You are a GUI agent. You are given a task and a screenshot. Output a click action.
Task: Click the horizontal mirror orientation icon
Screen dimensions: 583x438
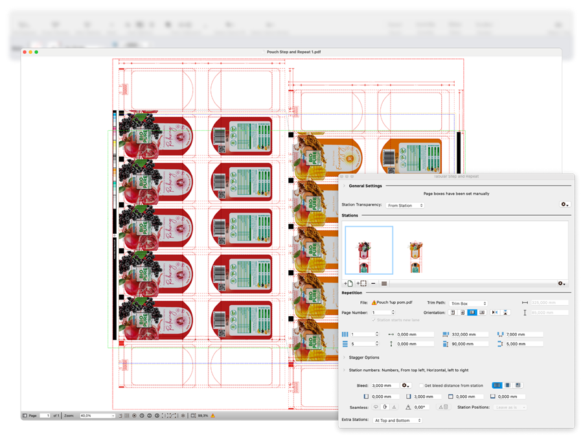pos(494,312)
